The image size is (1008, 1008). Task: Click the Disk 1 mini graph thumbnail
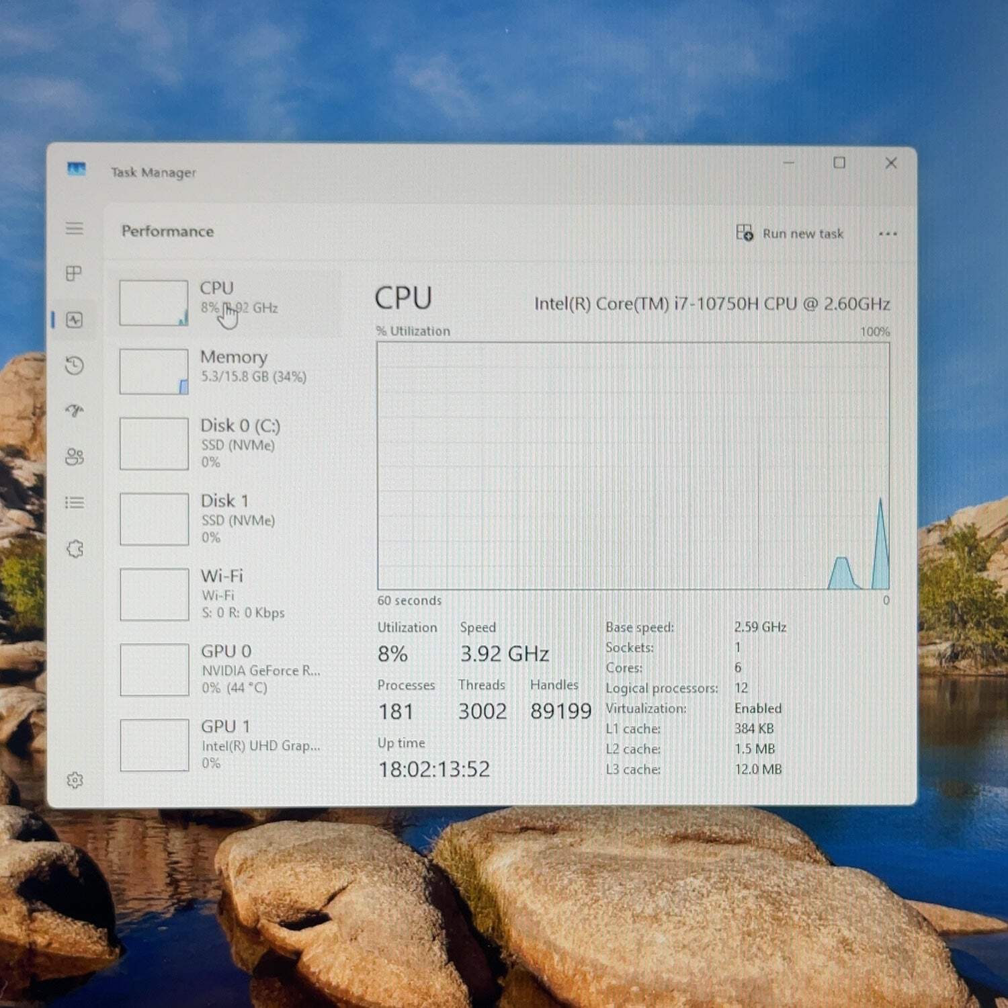(x=154, y=519)
